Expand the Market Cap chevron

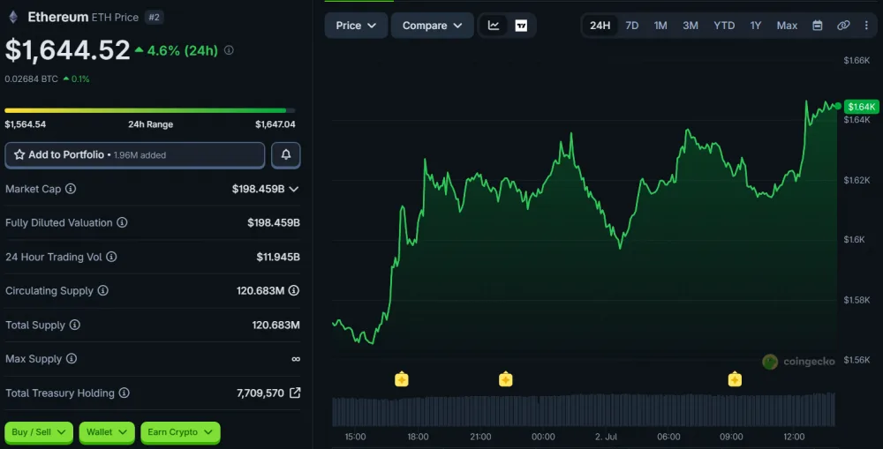coord(294,190)
